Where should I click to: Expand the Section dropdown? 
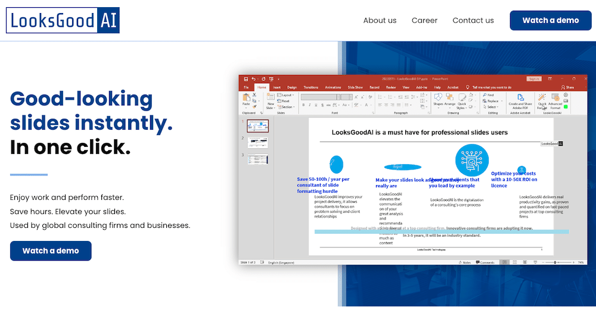(x=286, y=107)
